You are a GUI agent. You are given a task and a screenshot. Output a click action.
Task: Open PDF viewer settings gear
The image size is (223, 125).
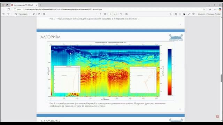[193, 14]
